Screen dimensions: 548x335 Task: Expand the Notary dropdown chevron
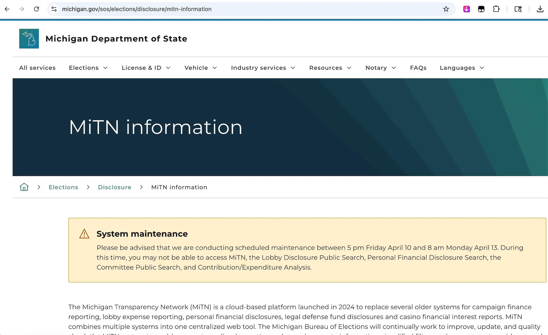click(394, 68)
